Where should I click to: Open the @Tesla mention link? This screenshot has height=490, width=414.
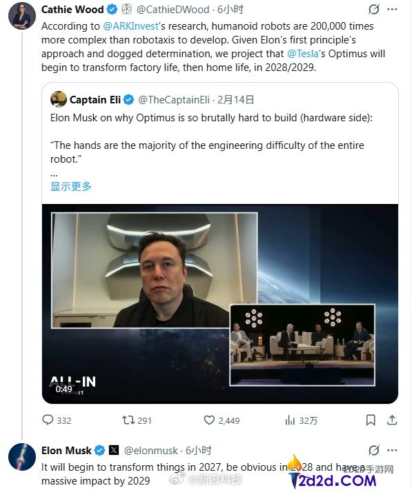[303, 54]
